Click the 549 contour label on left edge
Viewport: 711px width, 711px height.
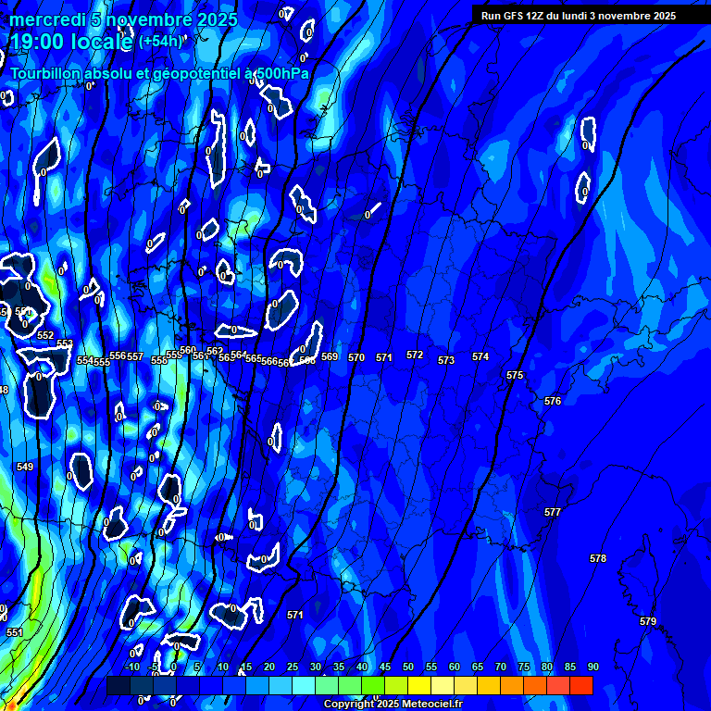point(25,467)
